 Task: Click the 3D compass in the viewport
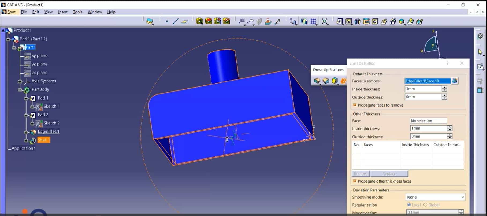(432, 44)
